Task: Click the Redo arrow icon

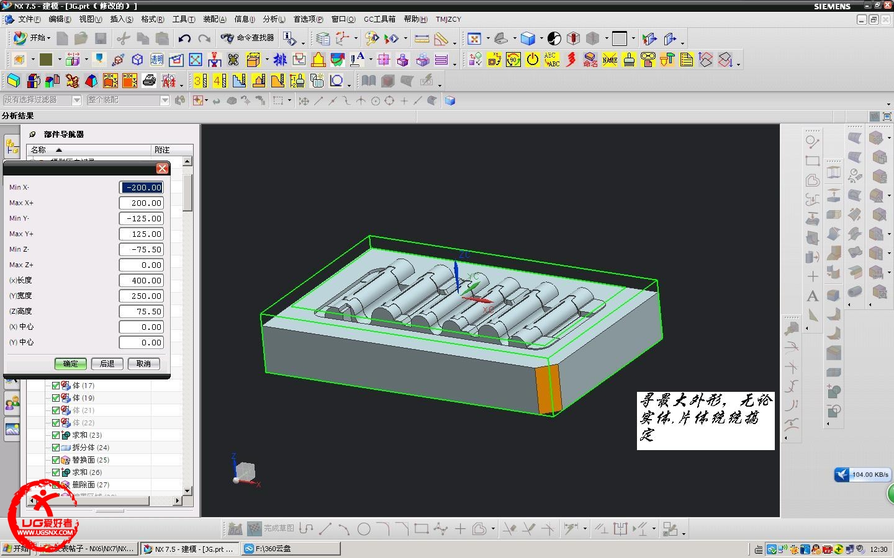Action: [204, 38]
